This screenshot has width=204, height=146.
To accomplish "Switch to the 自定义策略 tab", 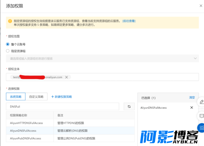I will pos(36,97).
